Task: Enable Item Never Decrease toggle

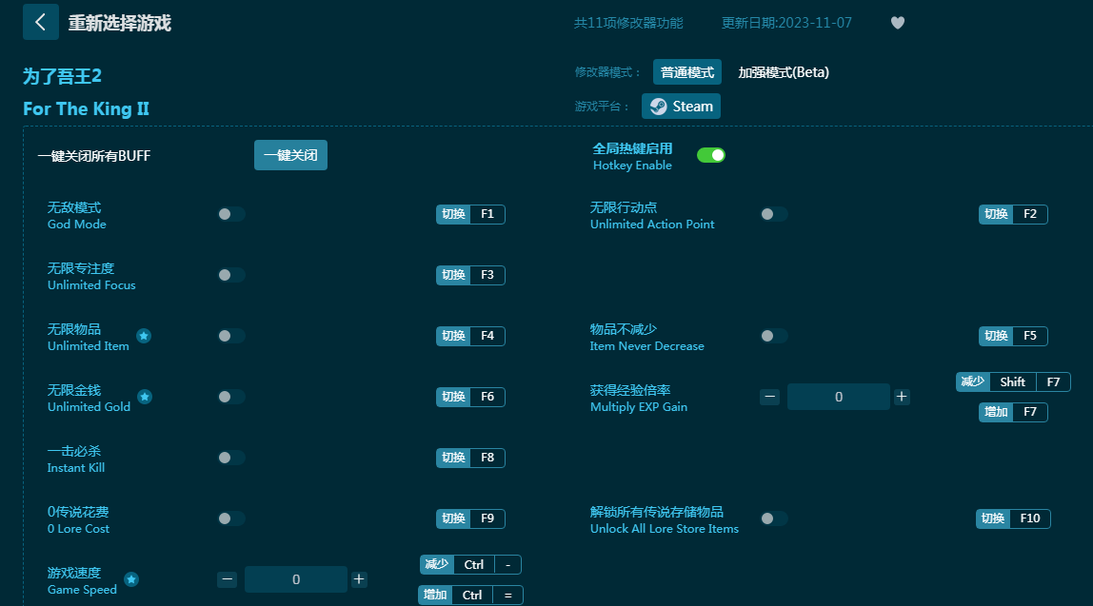Action: 774,336
